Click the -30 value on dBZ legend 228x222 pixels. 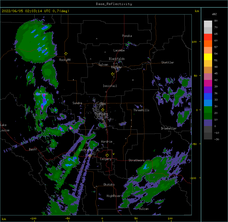(x=217, y=139)
